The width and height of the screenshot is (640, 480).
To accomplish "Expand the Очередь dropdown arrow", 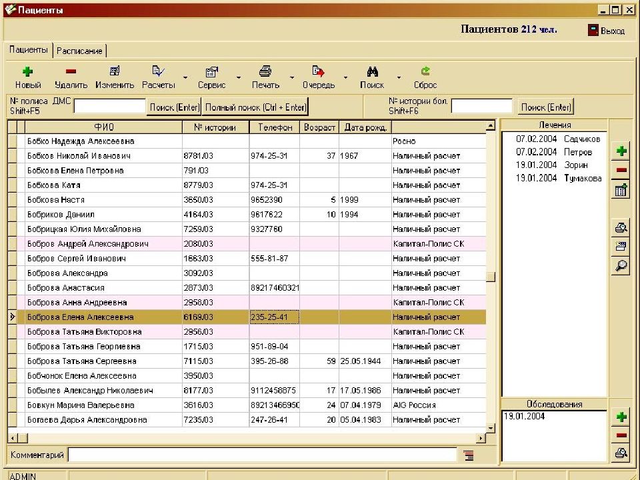I will tap(346, 77).
